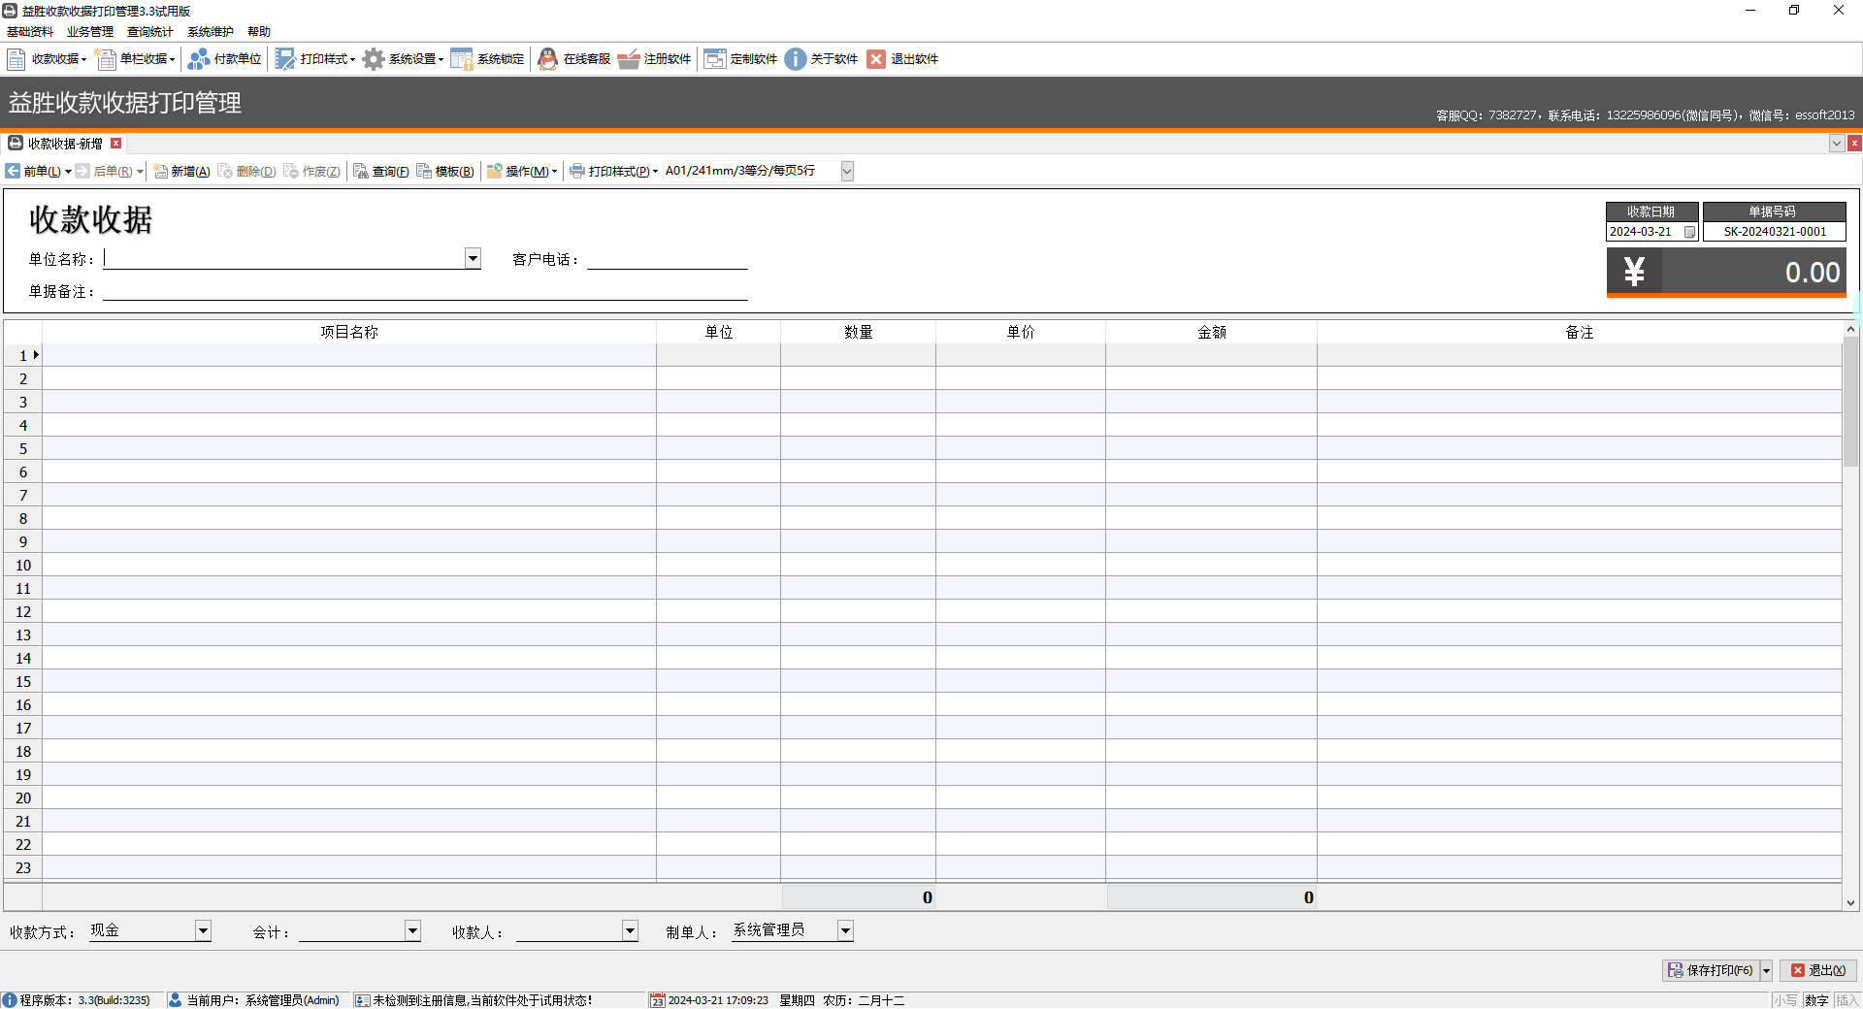
Task: Open the 打印样式 menu in the main toolbar
Action: click(x=315, y=59)
